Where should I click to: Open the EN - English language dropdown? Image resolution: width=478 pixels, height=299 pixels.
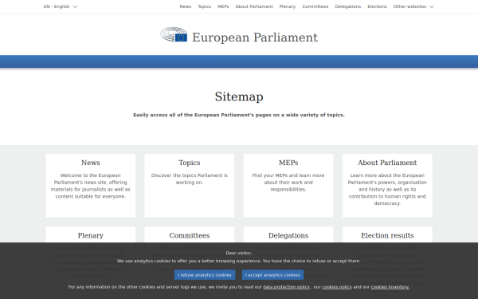pyautogui.click(x=61, y=6)
